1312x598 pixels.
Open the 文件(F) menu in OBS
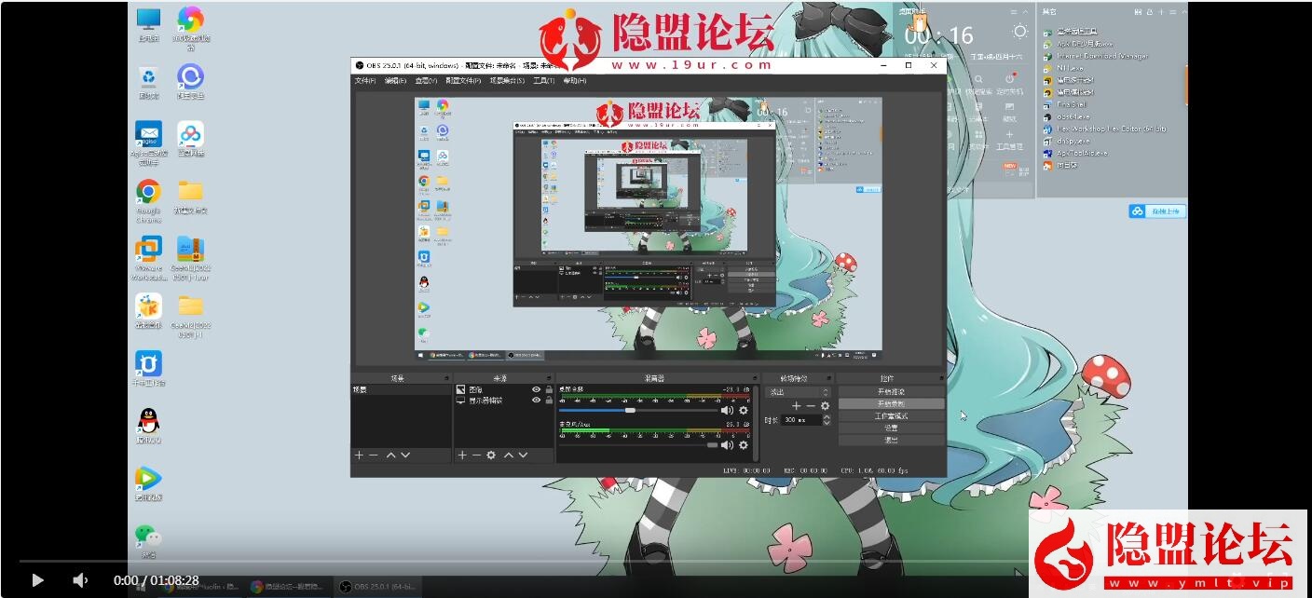(x=365, y=81)
